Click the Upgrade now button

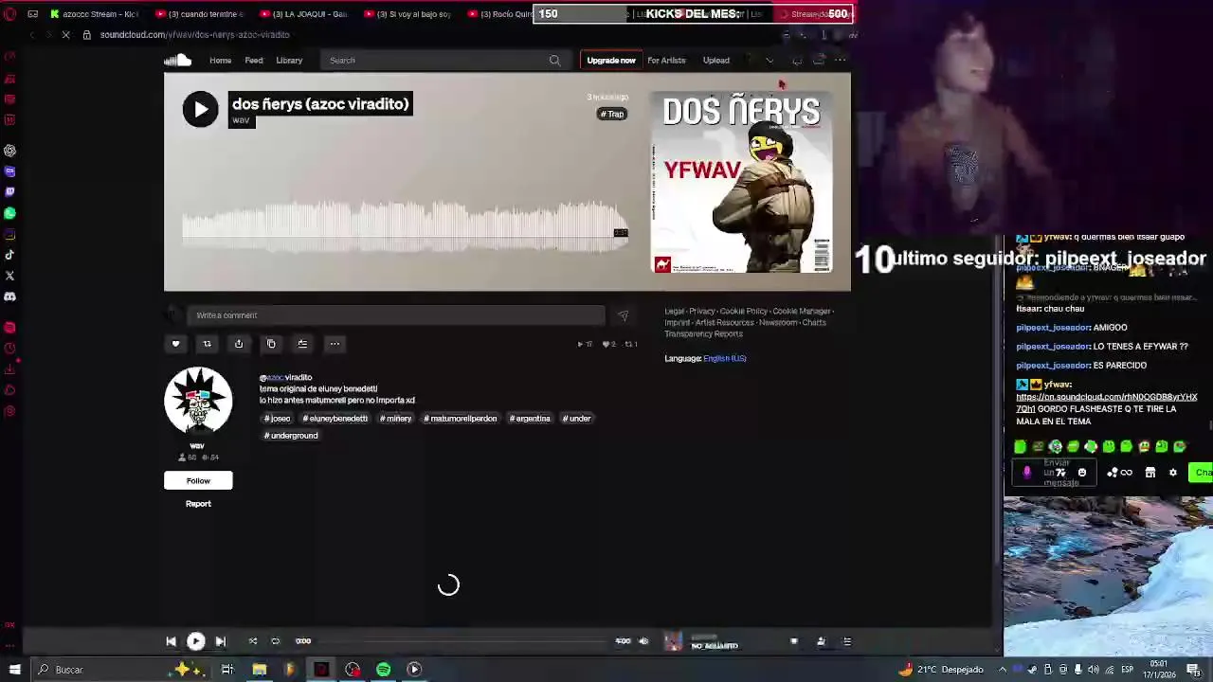[x=611, y=61]
